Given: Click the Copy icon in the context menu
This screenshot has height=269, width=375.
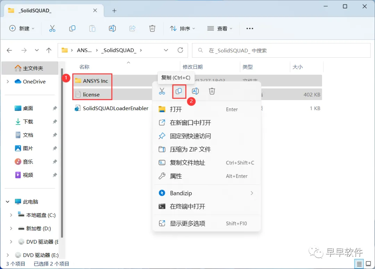Looking at the screenshot, I should [x=179, y=91].
